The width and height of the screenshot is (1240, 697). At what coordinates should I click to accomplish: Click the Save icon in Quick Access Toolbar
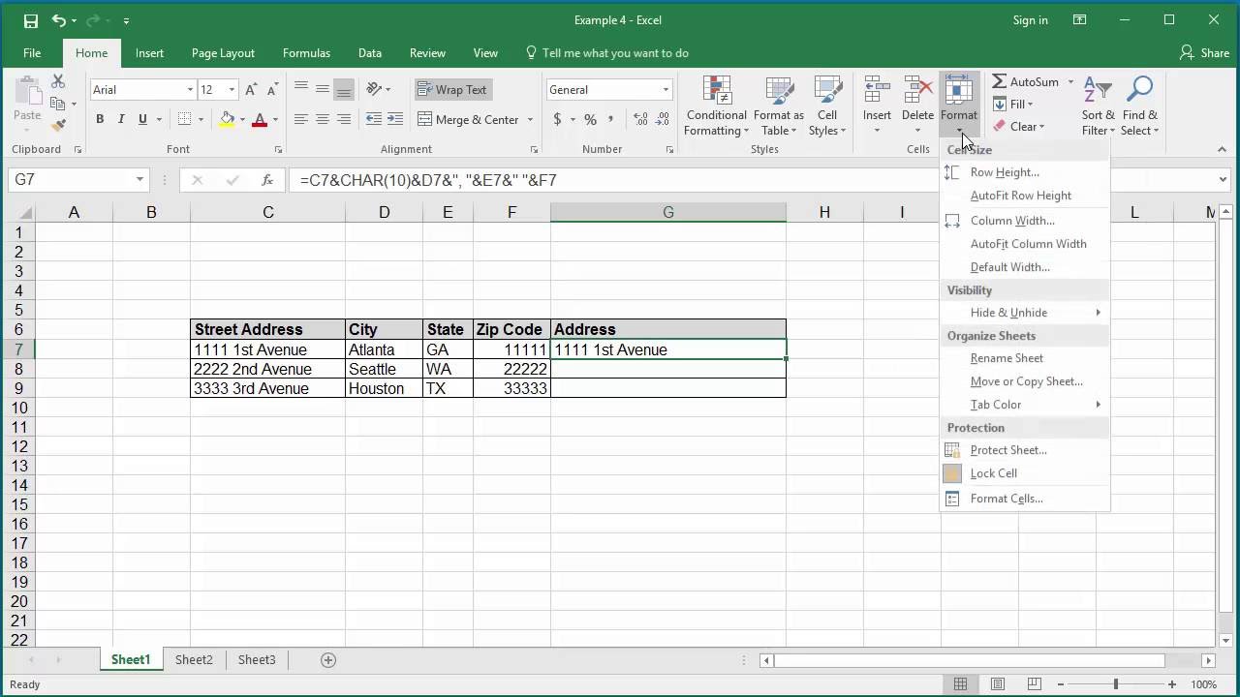30,20
